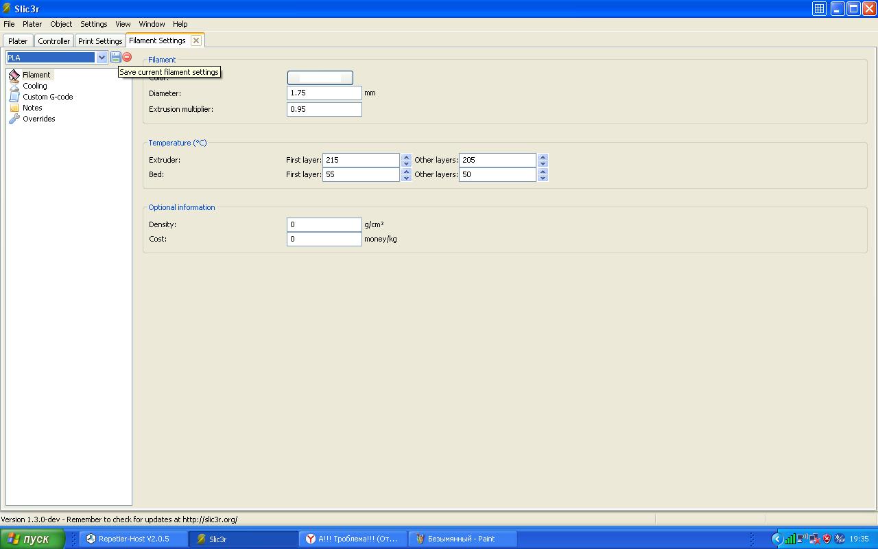Viewport: 878px width, 549px height.
Task: Select Filament in the settings tree
Action: (36, 75)
